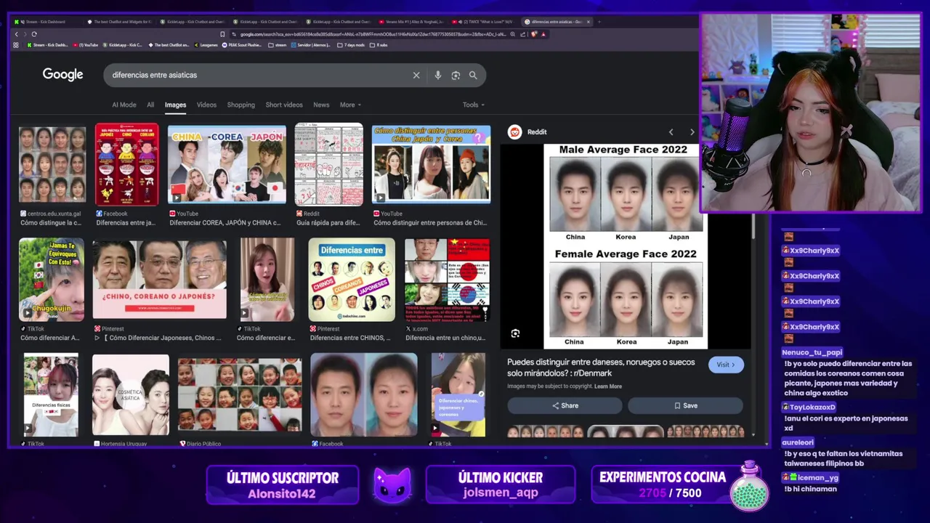930x523 pixels.
Task: Open the Diferencias entre CHINOS Pinterest thumbnail
Action: pyautogui.click(x=352, y=280)
